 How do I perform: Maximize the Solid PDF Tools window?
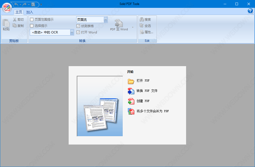237,4
